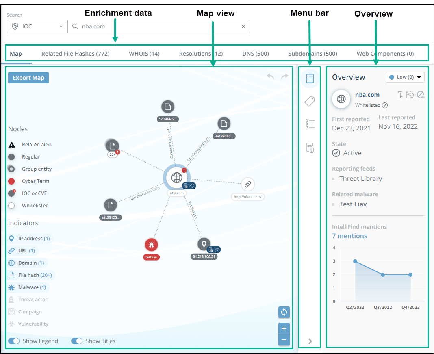Open the Test Liav related malware link
The height and width of the screenshot is (354, 434).
[x=353, y=204]
